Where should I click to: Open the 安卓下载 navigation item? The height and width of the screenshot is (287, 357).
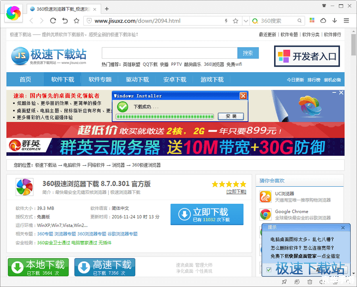click(x=175, y=79)
